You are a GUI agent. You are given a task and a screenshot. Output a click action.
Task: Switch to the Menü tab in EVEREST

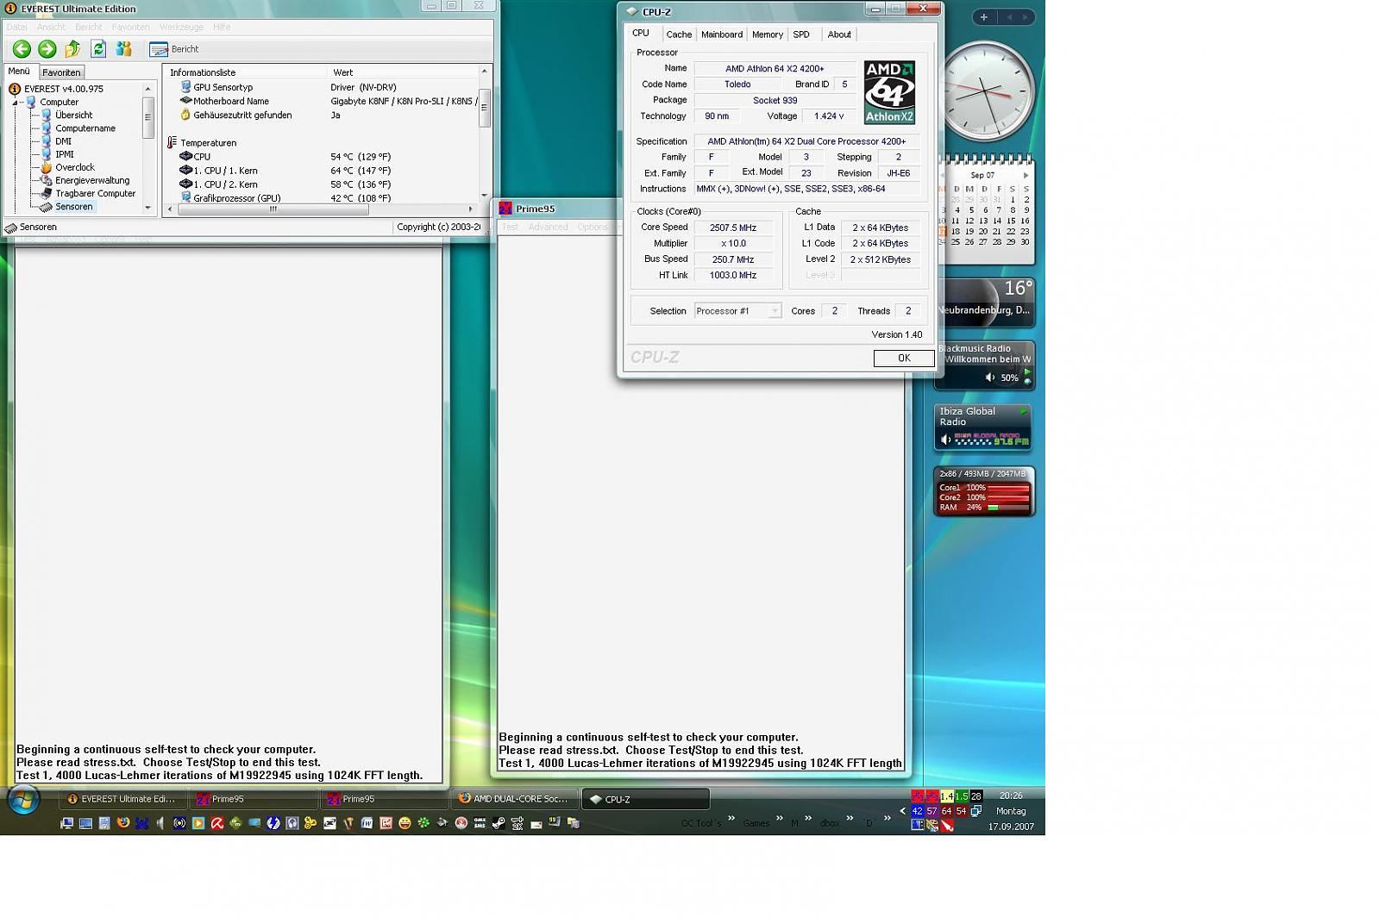19,72
